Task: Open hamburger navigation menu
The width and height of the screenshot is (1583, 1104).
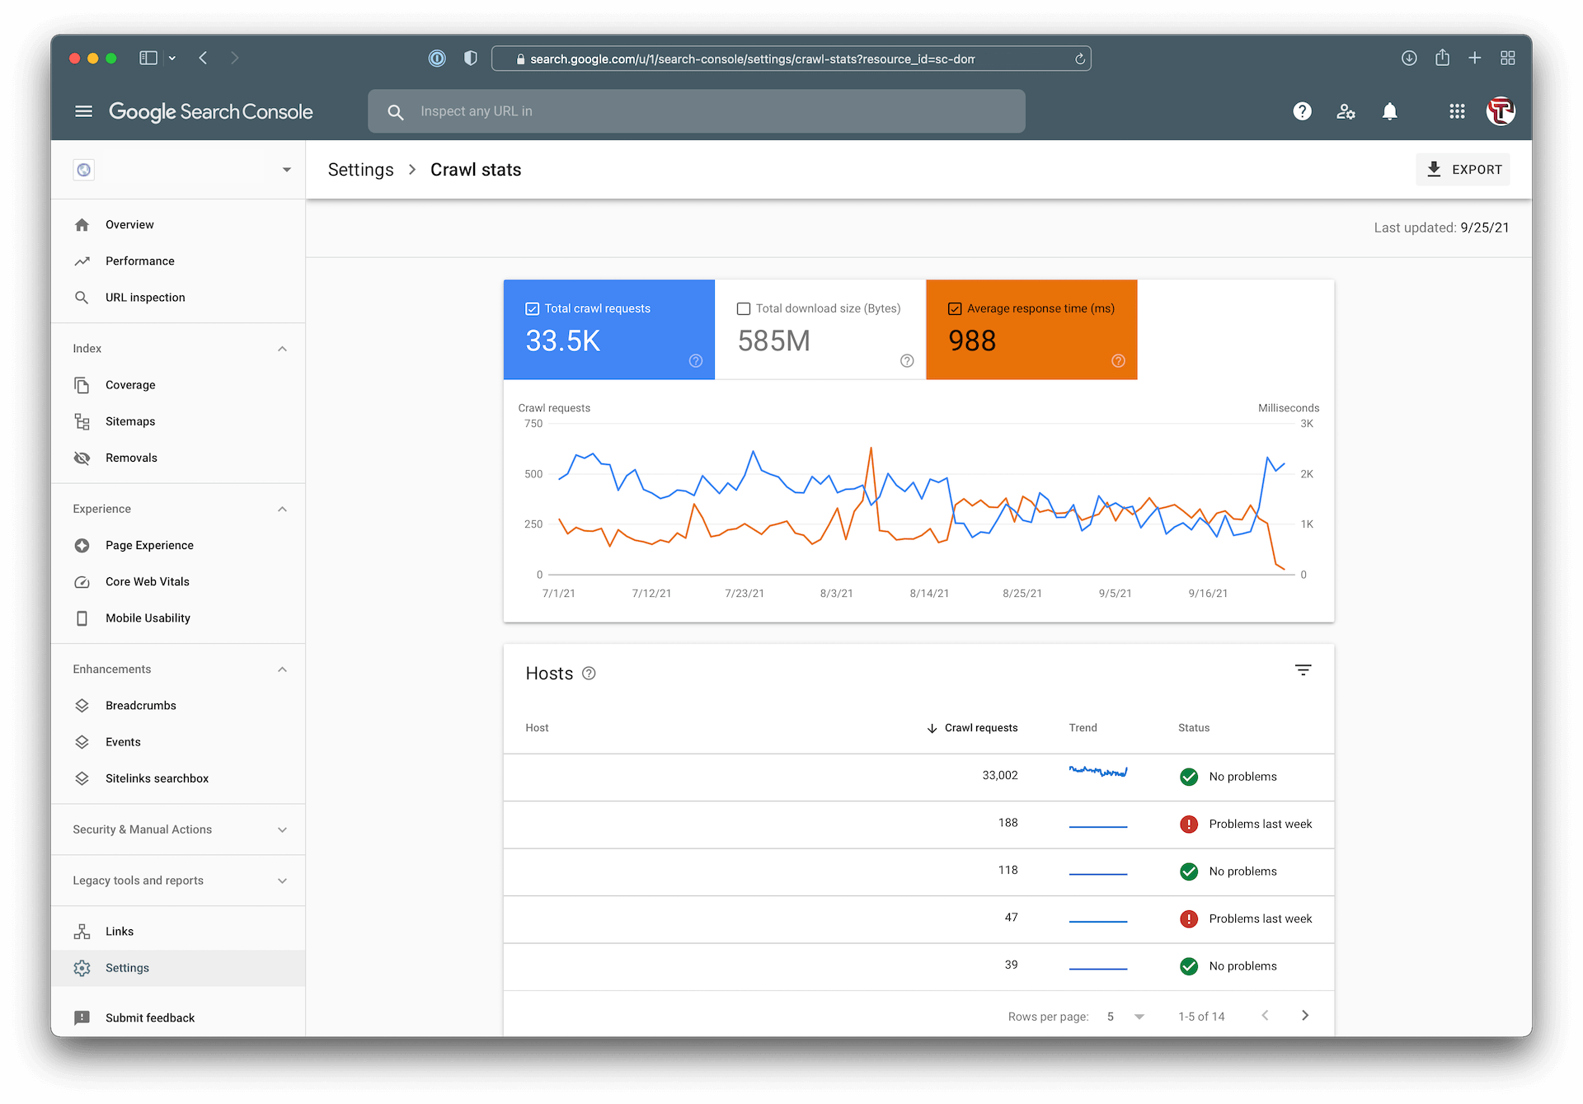Action: click(83, 111)
